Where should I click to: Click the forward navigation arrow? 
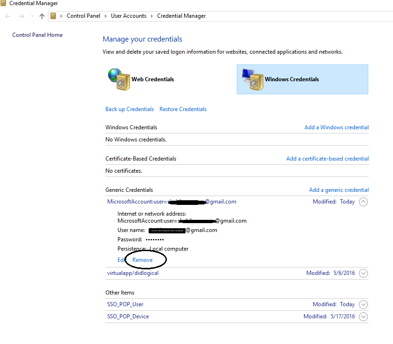pyautogui.click(x=20, y=16)
